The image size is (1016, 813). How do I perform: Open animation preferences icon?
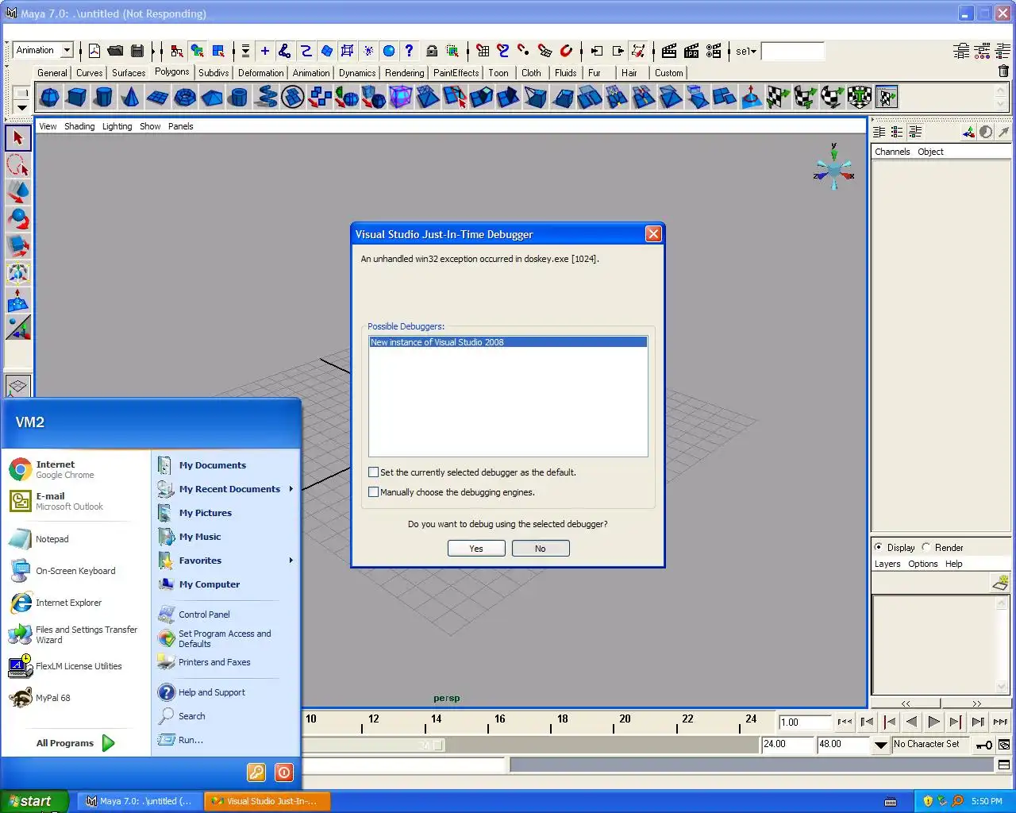coord(1004,745)
